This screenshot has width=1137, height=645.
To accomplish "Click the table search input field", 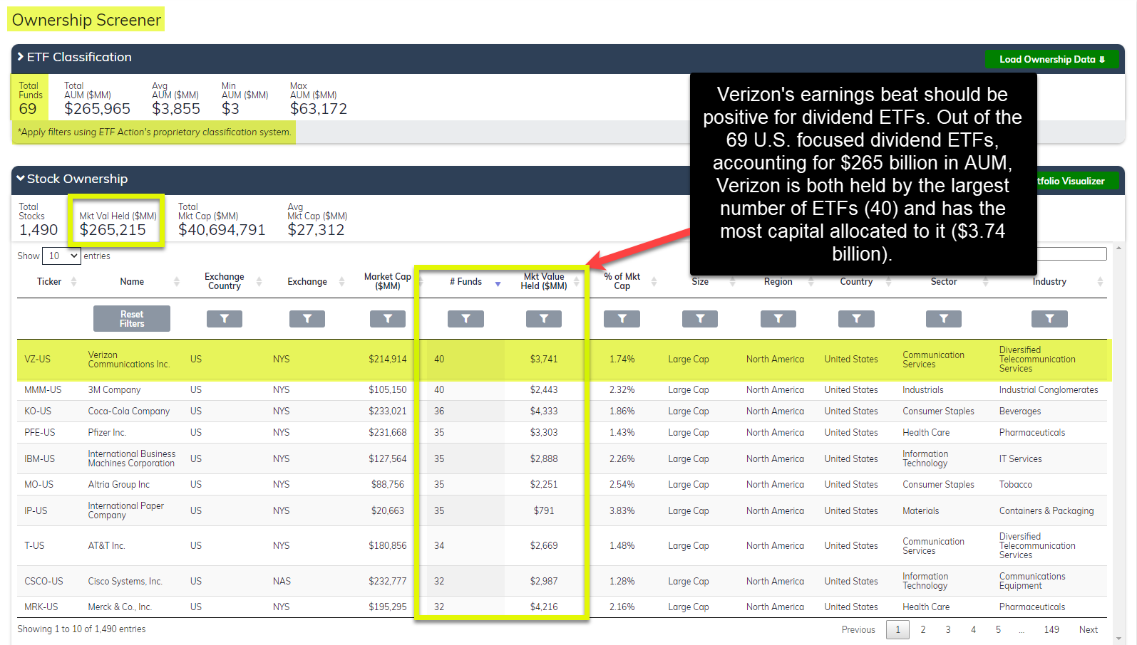I will (1072, 254).
